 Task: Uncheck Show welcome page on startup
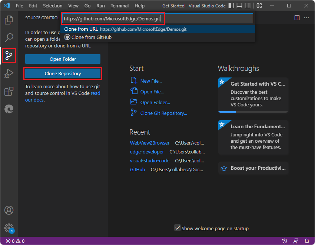(178, 228)
